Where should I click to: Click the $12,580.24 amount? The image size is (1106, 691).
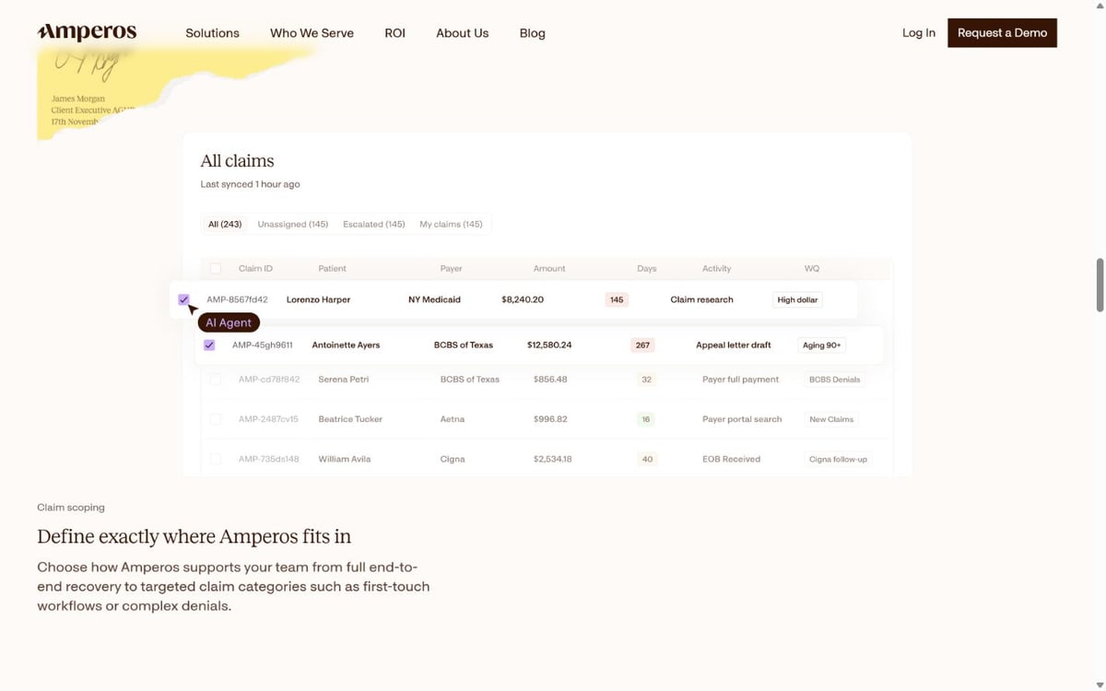[x=549, y=345]
